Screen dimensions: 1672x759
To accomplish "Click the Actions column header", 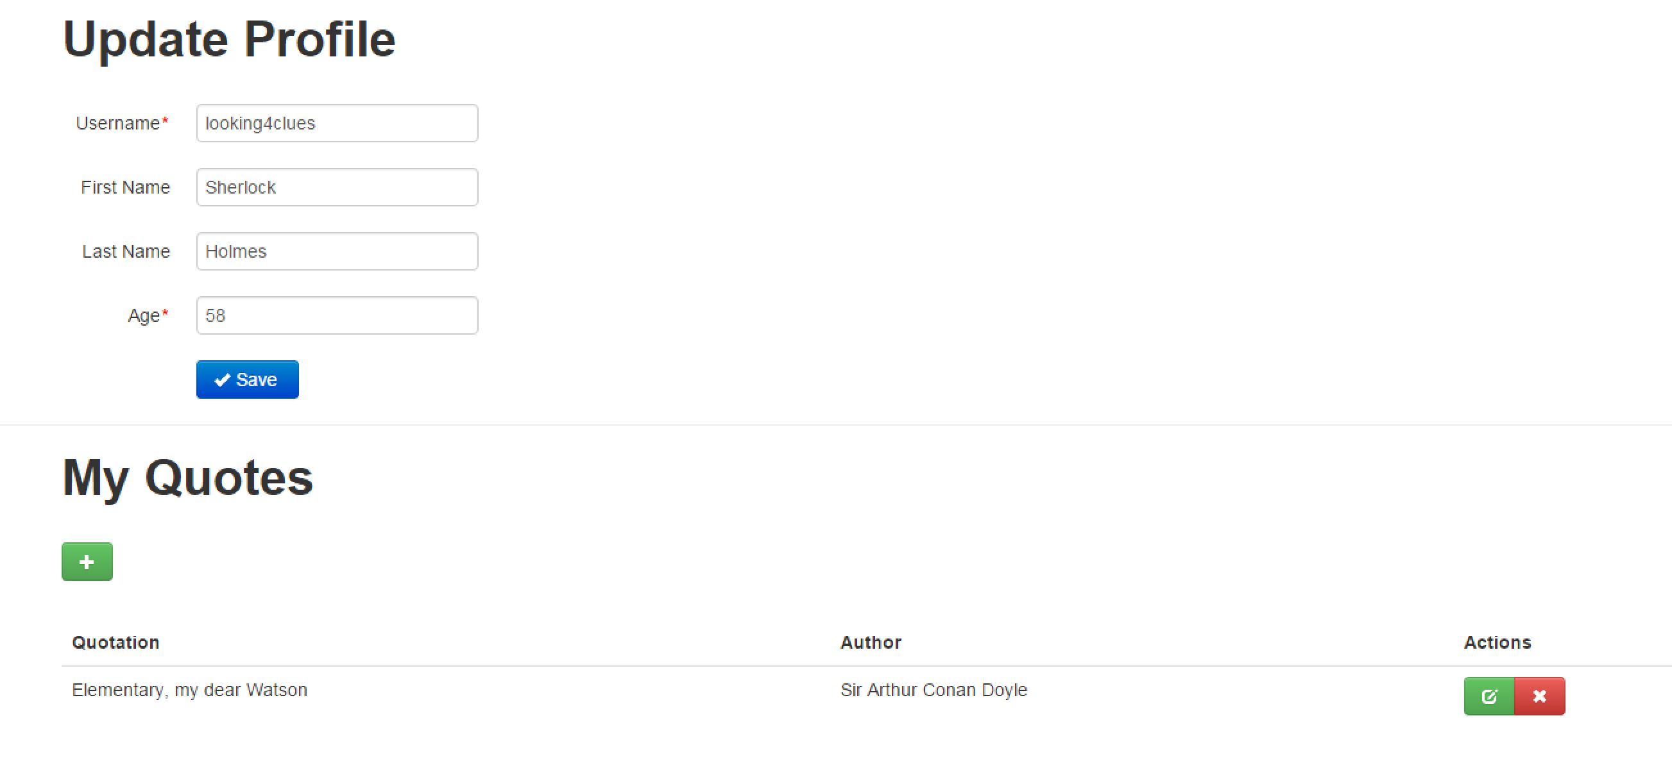I will pos(1497,642).
